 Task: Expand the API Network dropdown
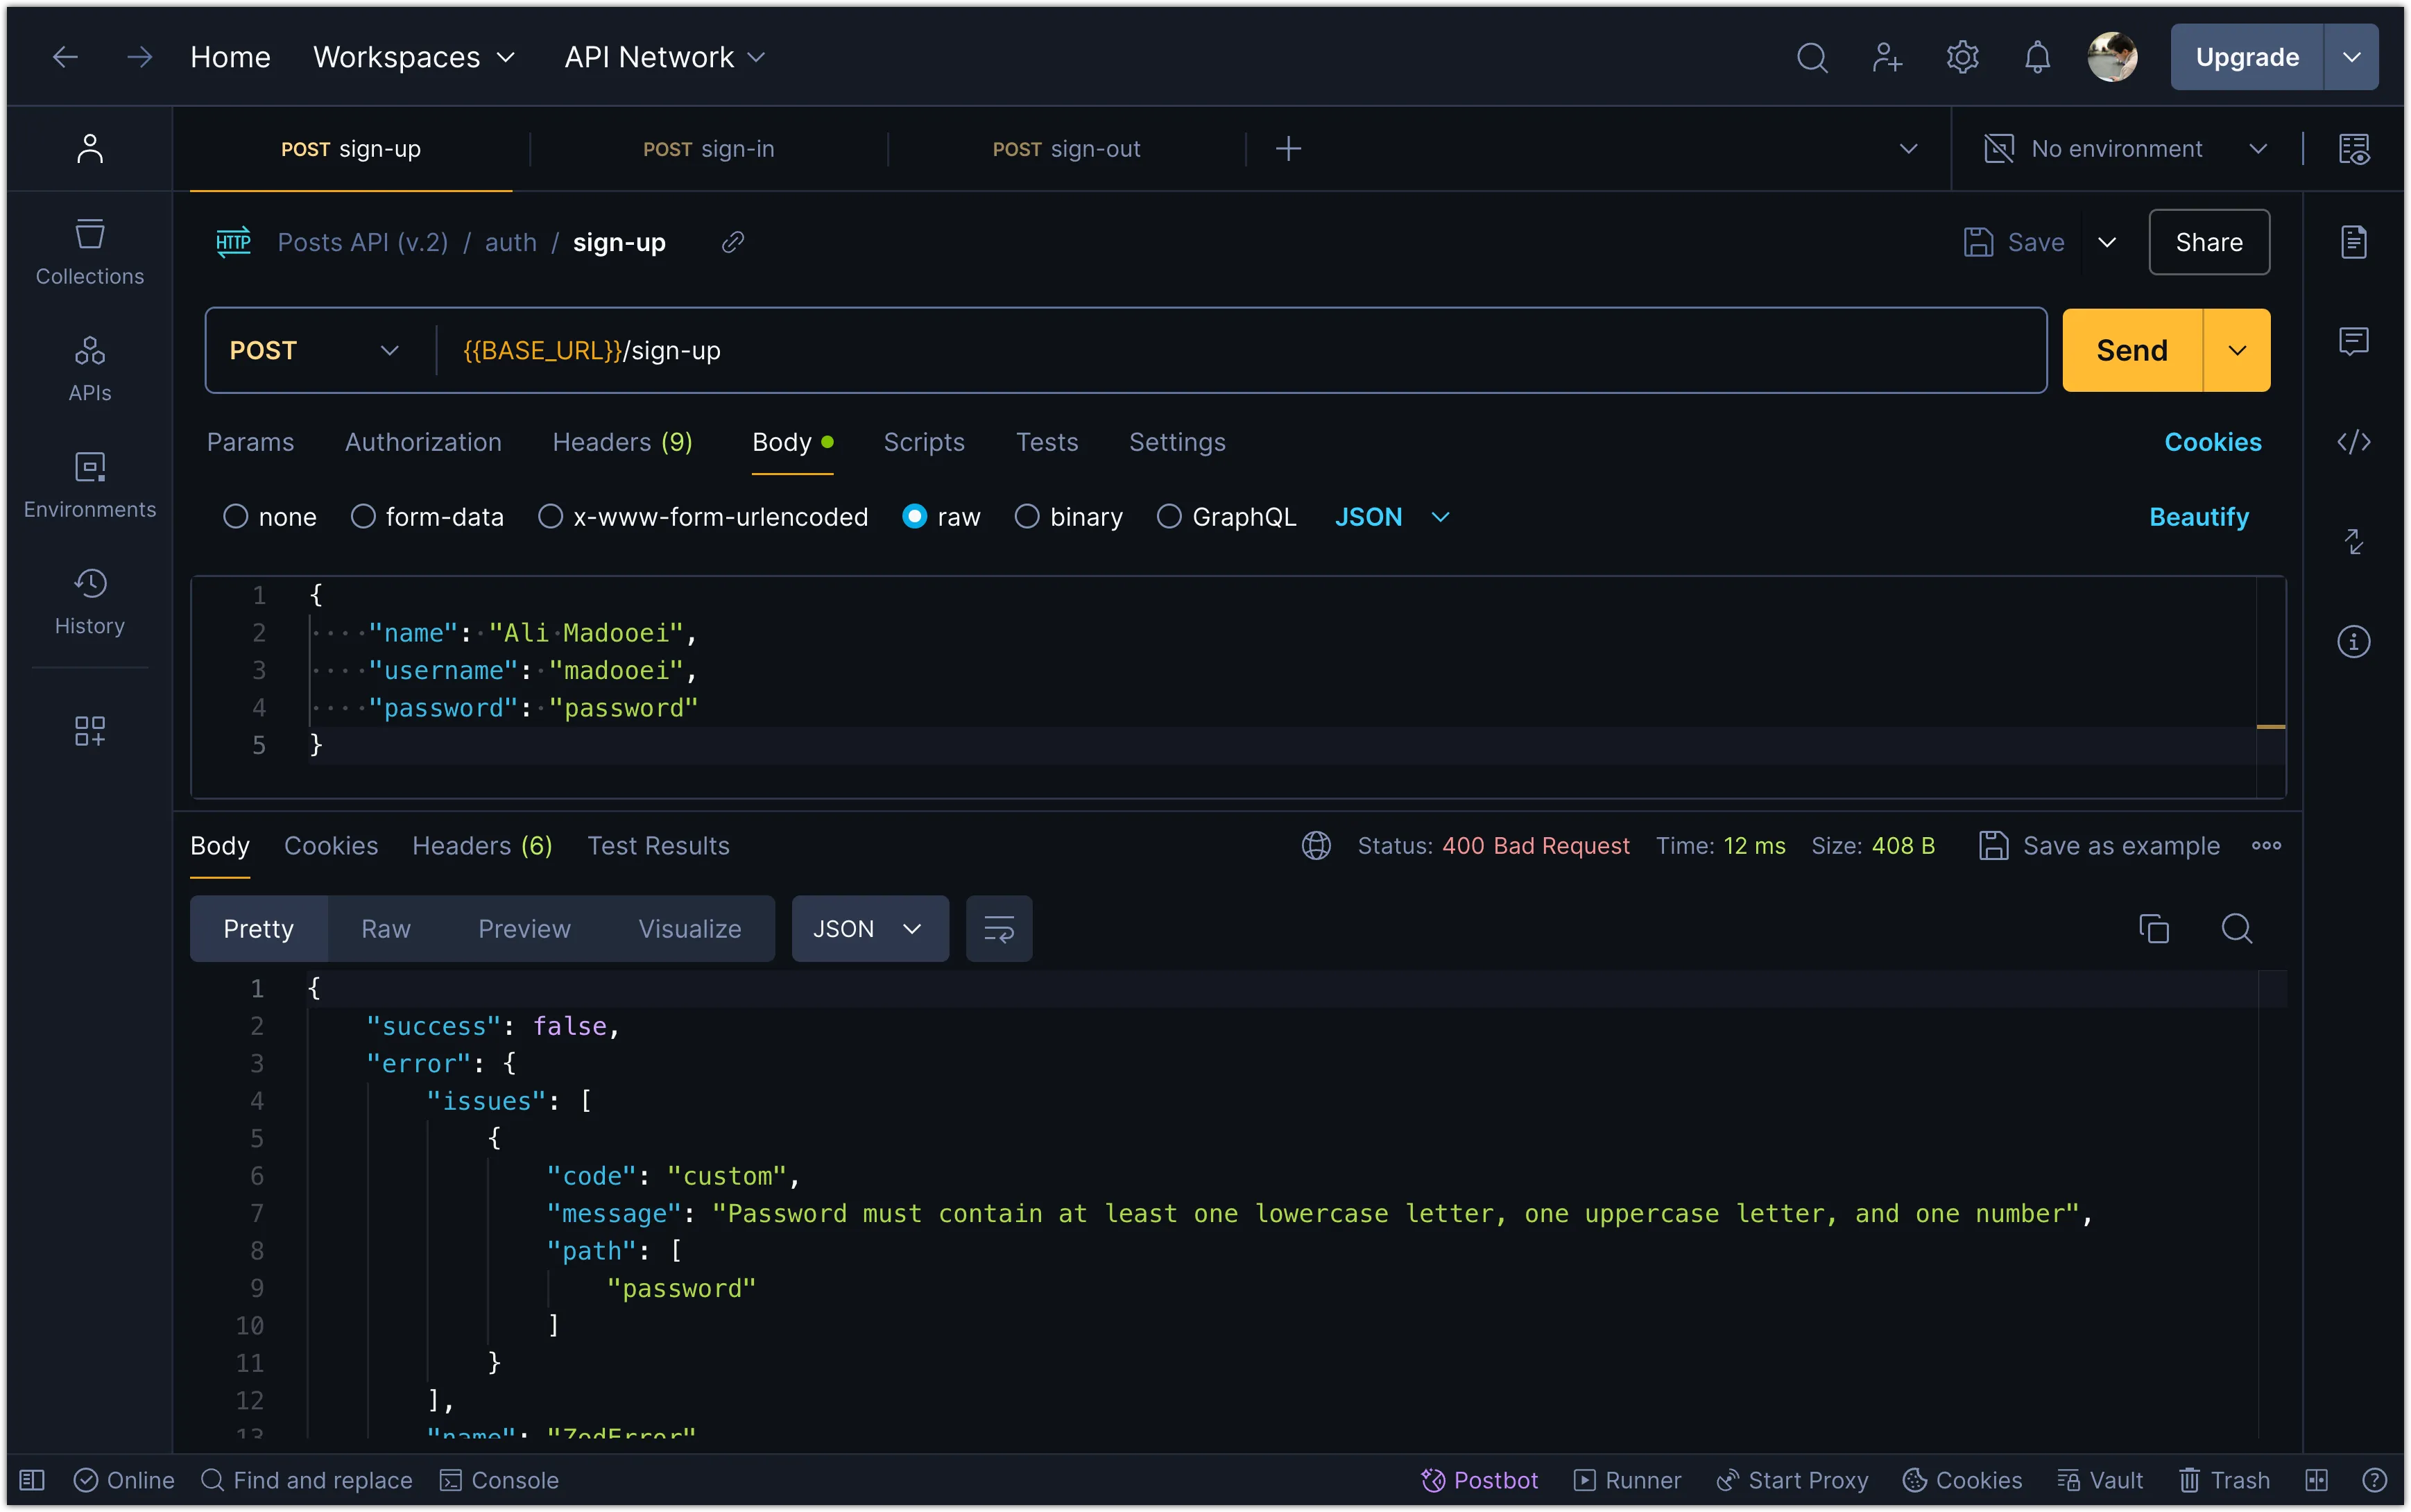(x=665, y=57)
